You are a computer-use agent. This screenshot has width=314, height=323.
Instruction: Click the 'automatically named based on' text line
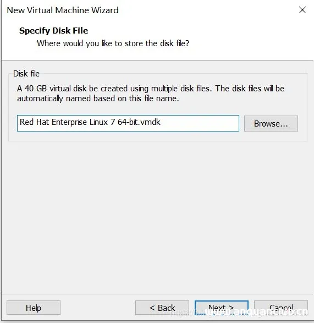[98, 98]
